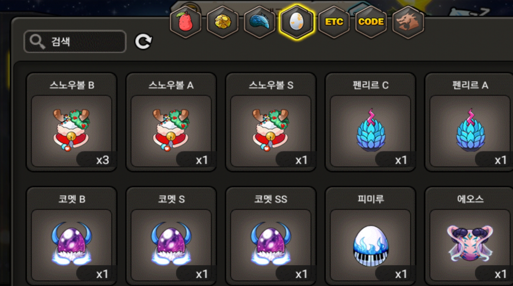Open the fruit food category tab

point(185,22)
